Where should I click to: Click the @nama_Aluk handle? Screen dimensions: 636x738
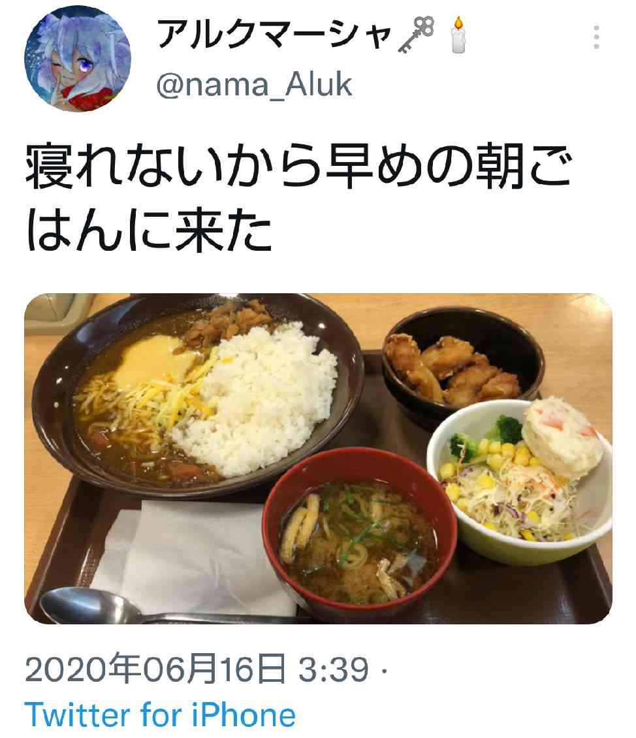coord(254,85)
